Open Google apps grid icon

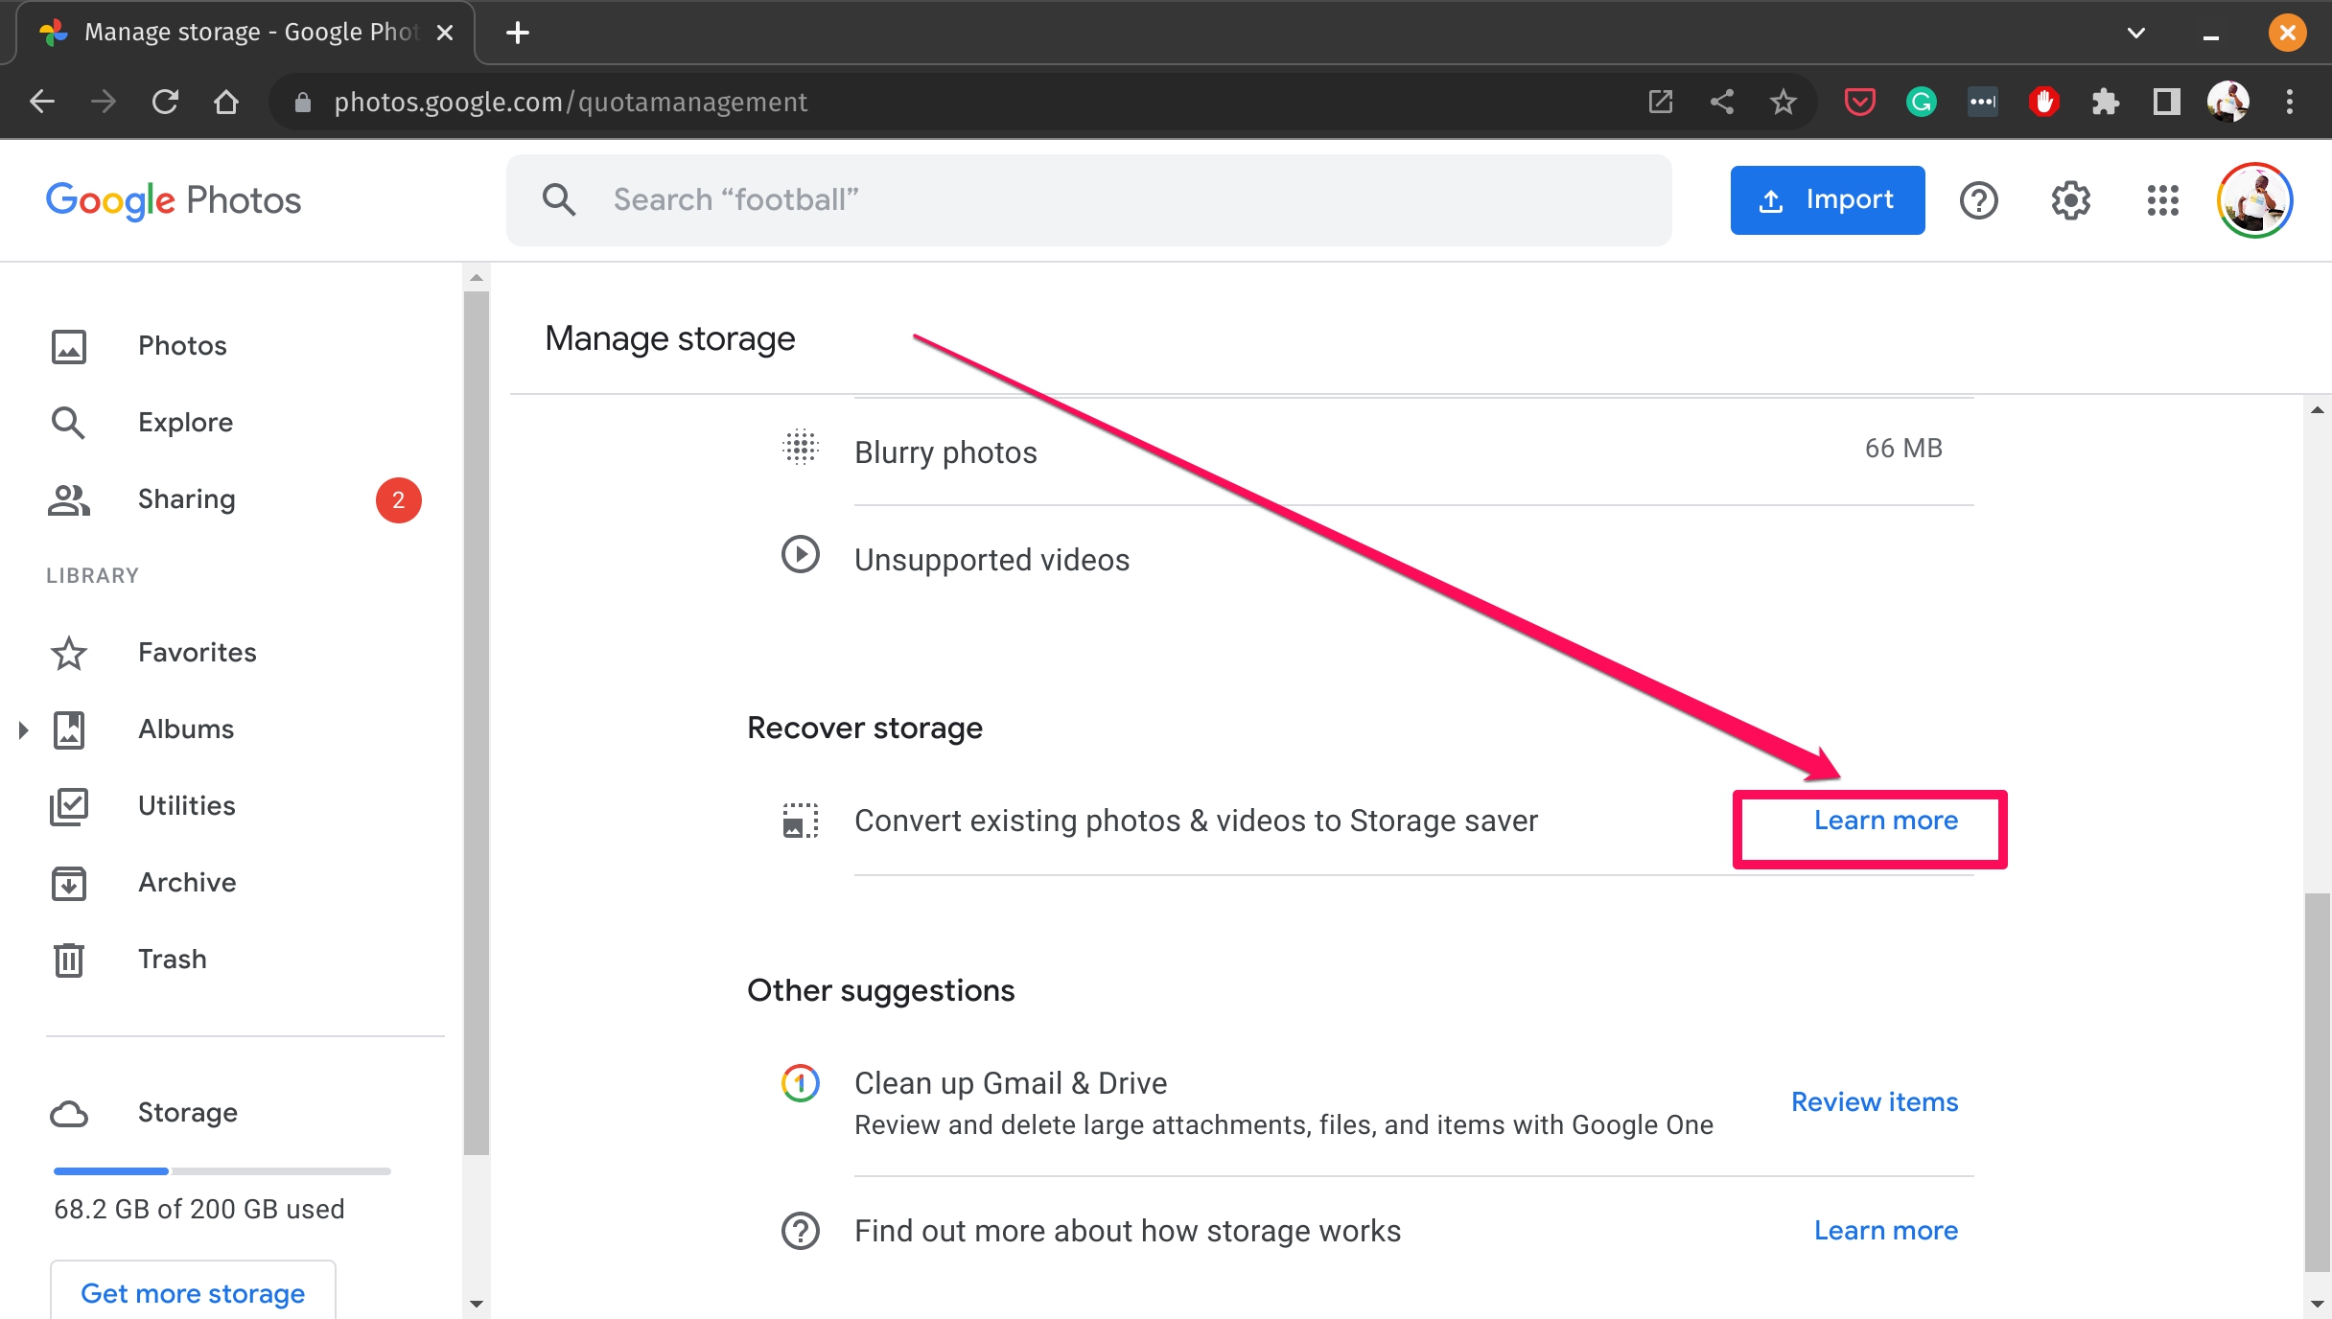click(2162, 200)
